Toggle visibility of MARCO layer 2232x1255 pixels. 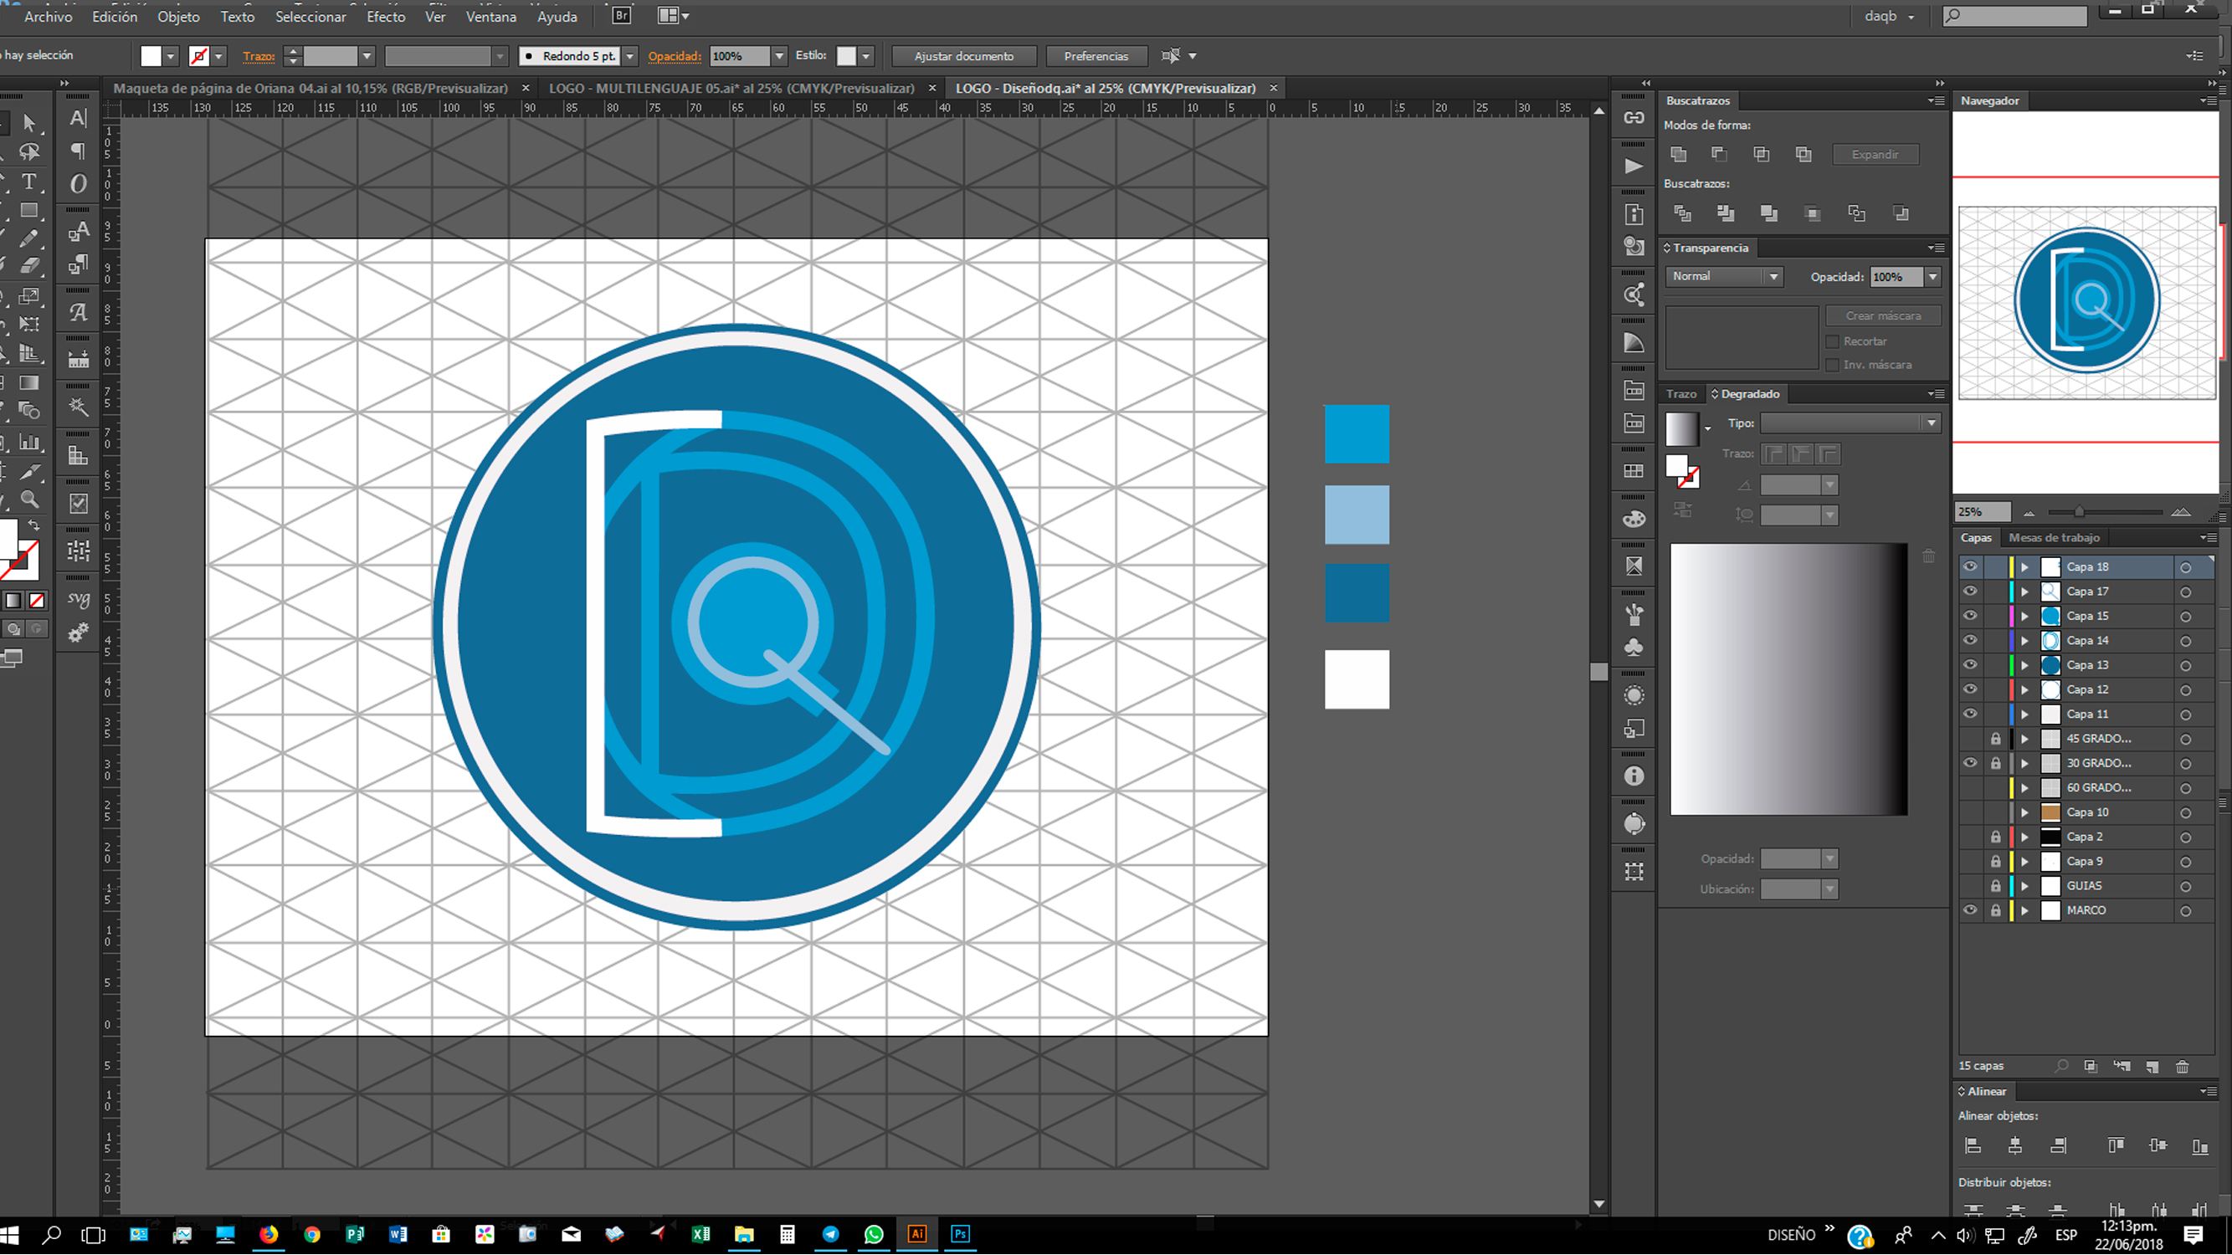pos(1969,911)
